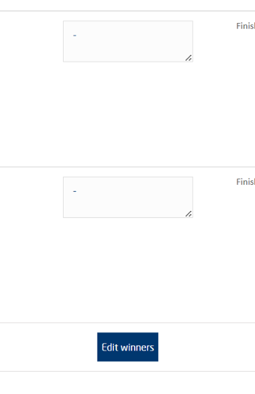Focus the lower text area
The image size is (255, 394).
click(128, 197)
